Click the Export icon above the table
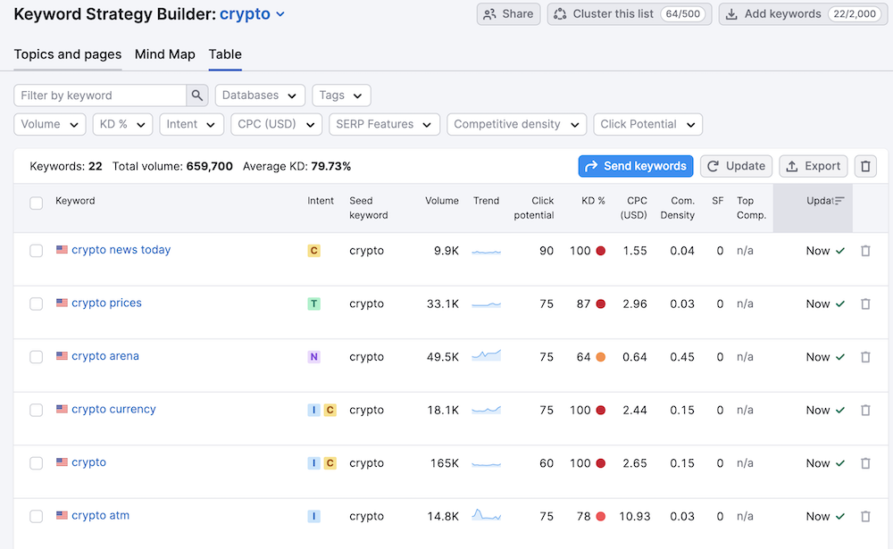 (792, 166)
